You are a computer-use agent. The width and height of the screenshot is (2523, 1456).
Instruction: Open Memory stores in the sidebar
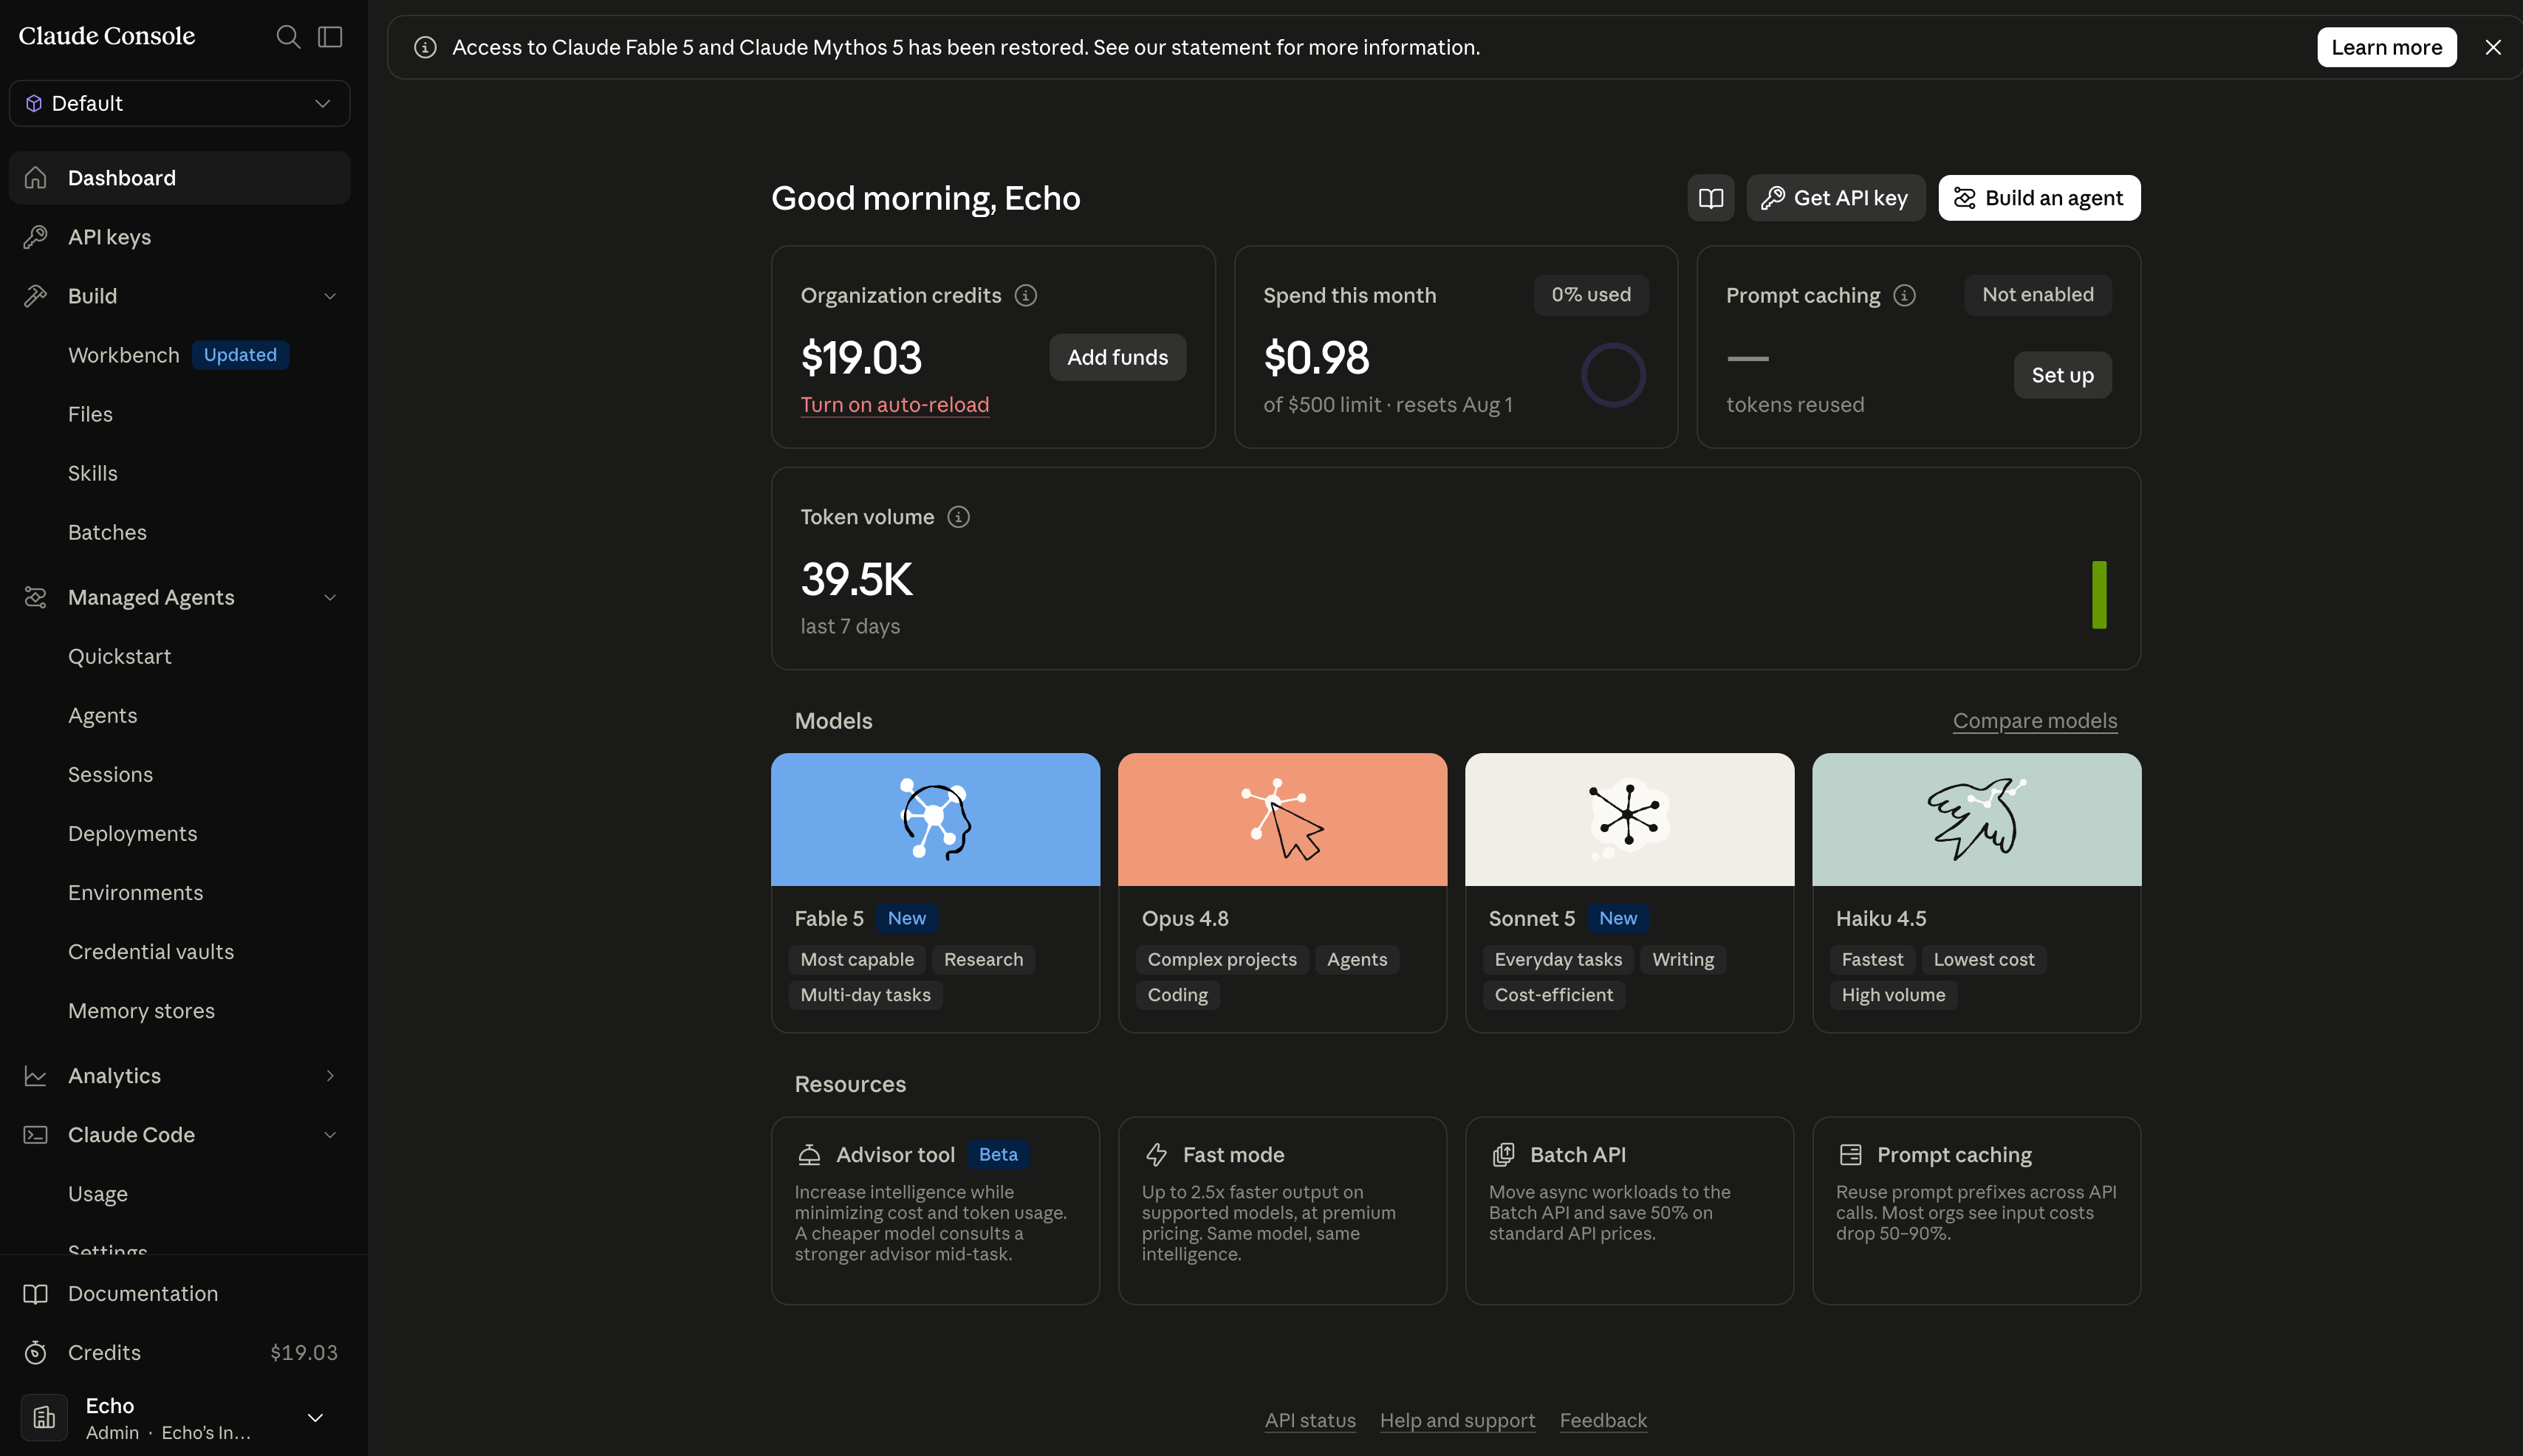(x=142, y=1010)
